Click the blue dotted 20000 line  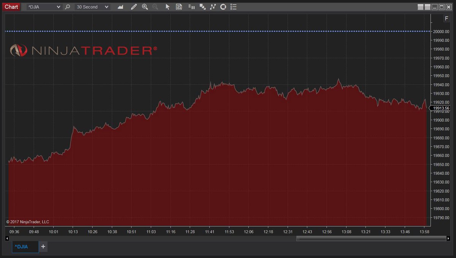click(217, 31)
